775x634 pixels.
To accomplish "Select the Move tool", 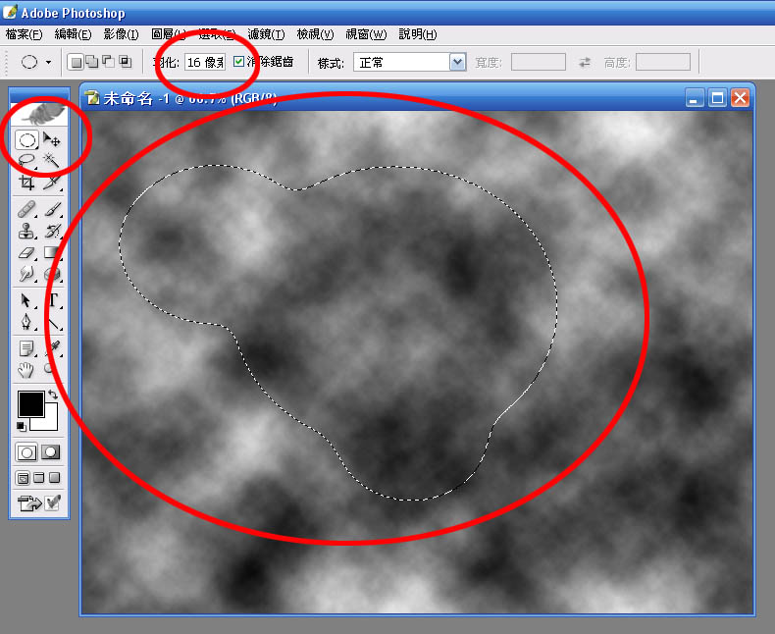I will point(52,140).
